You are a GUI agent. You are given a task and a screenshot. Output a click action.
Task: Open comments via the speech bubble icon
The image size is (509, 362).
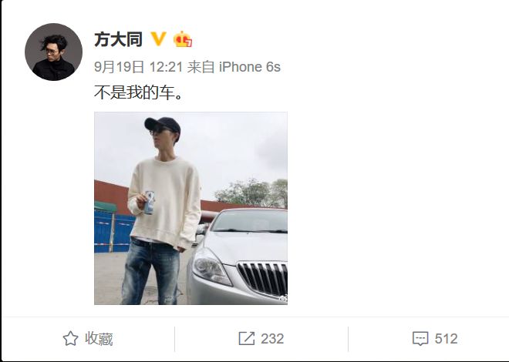(x=420, y=339)
